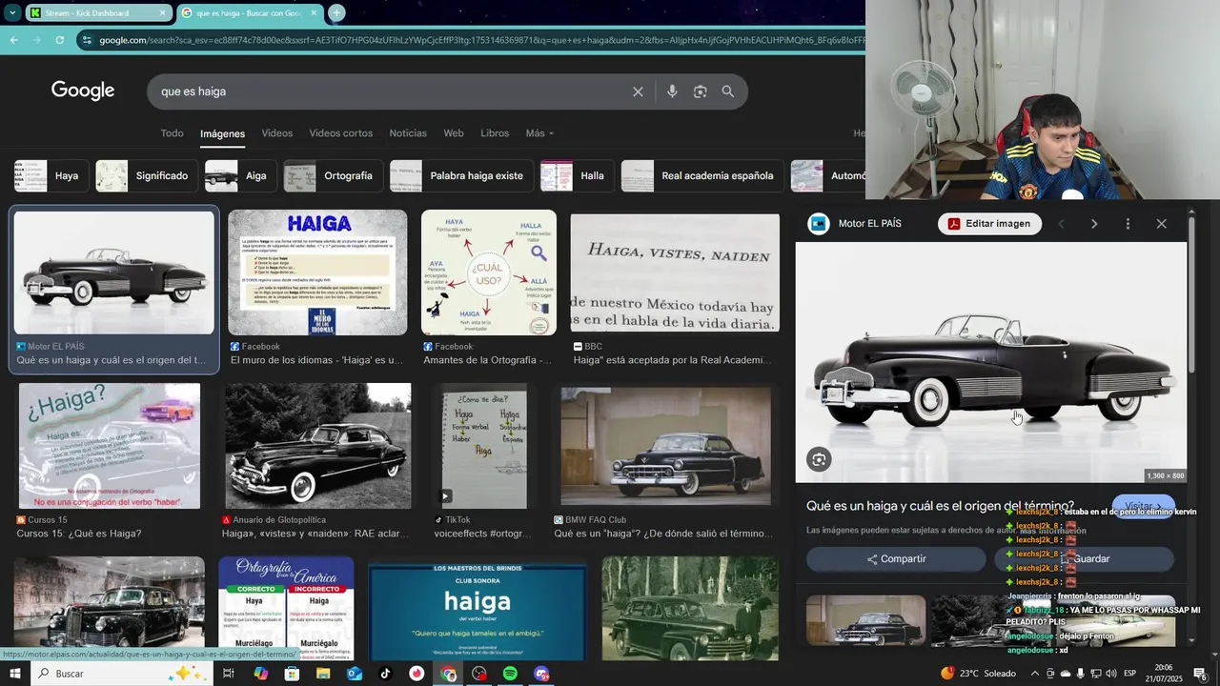Reload the page in the browser
Image resolution: width=1220 pixels, height=686 pixels.
[x=59, y=40]
